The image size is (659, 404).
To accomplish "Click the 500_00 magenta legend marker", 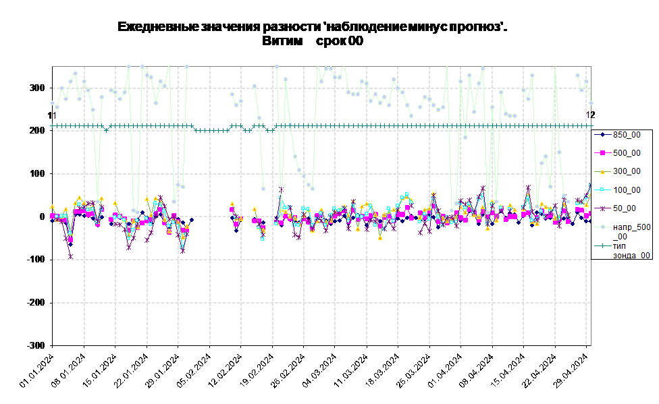I will 602,153.
